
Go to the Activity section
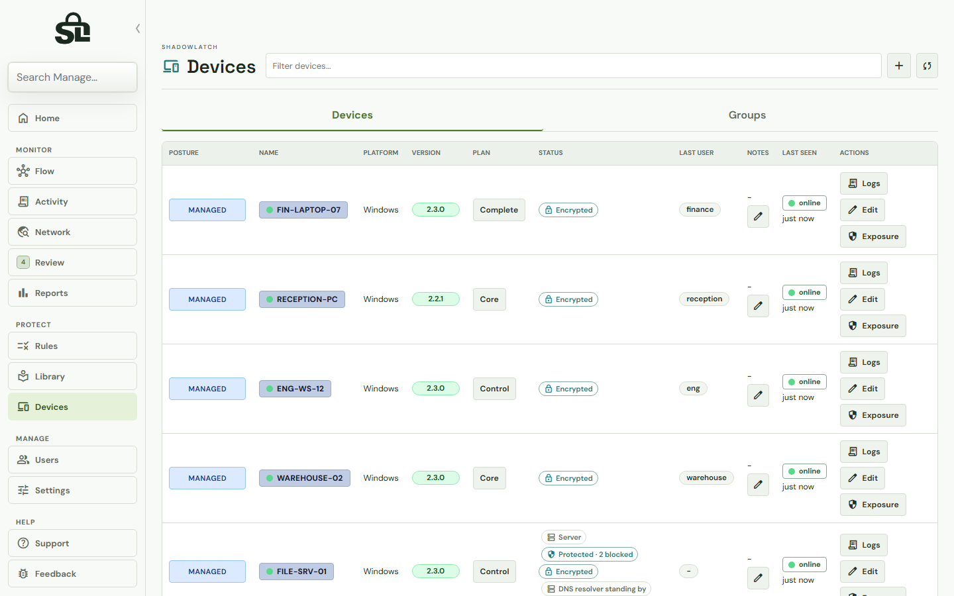coord(73,201)
